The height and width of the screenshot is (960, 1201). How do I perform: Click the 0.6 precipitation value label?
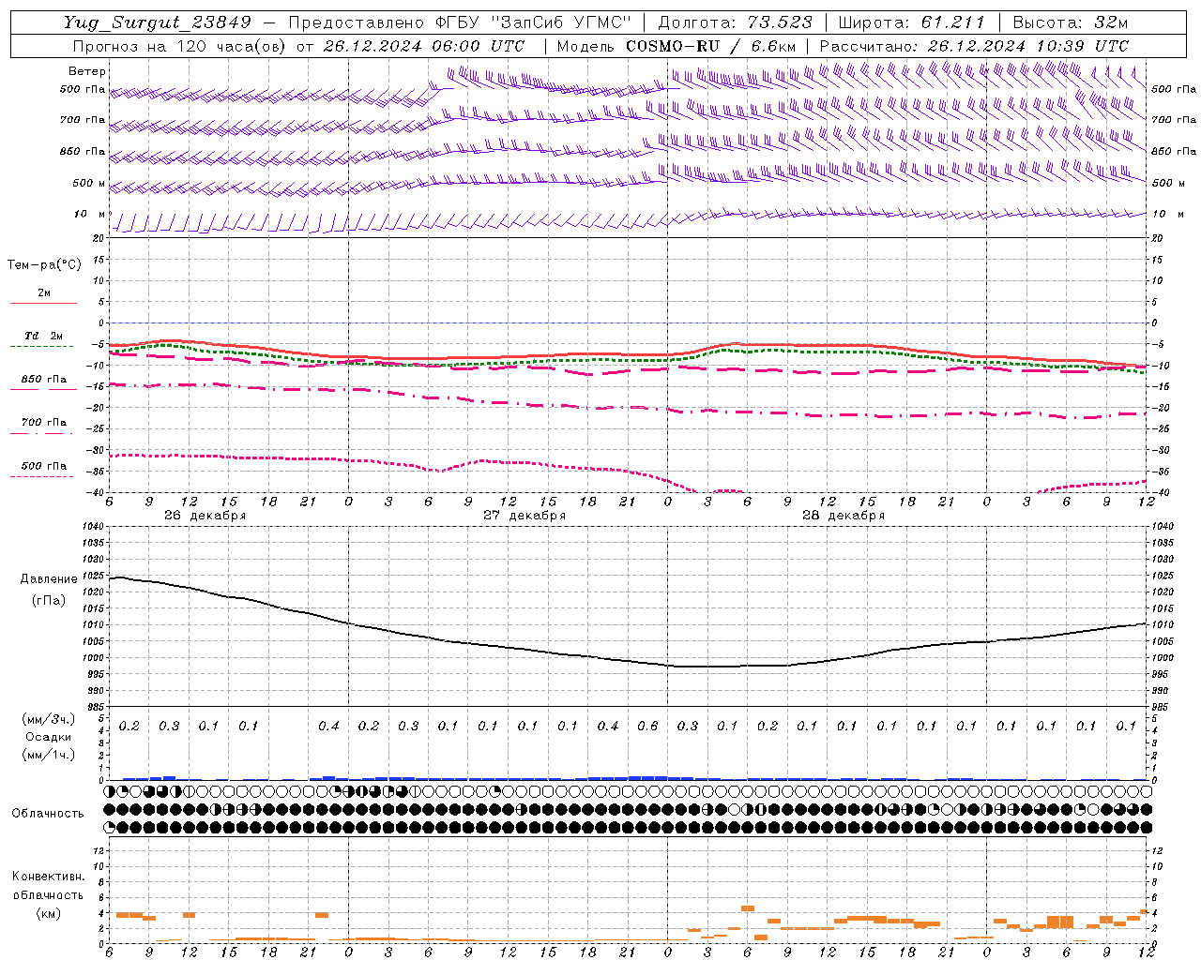pyautogui.click(x=647, y=726)
